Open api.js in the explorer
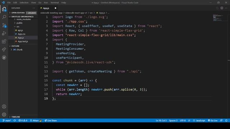Viewport: 230px width, 129px height. point(20,30)
